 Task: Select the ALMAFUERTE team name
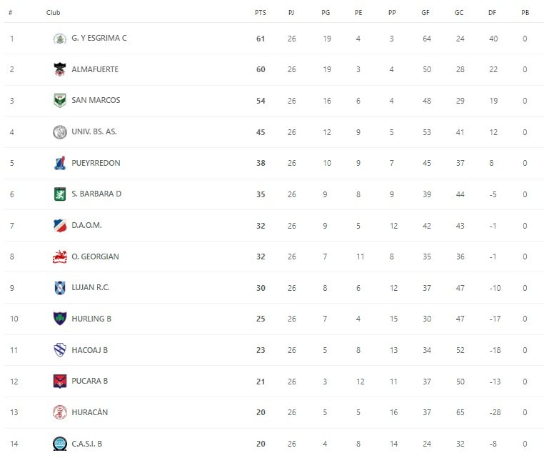point(95,69)
